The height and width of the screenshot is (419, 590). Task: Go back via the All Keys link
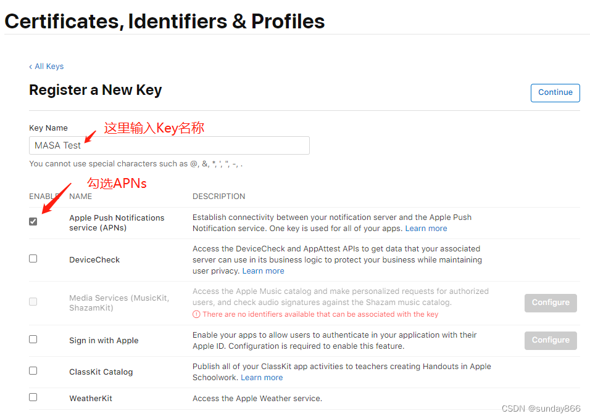[x=47, y=67]
